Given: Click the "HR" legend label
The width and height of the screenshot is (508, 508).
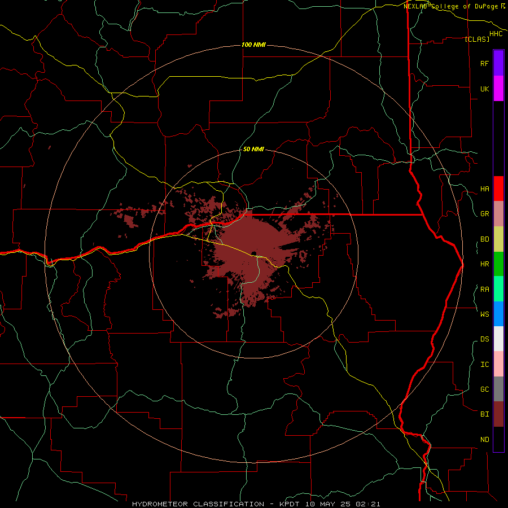Looking at the screenshot, I should point(484,264).
